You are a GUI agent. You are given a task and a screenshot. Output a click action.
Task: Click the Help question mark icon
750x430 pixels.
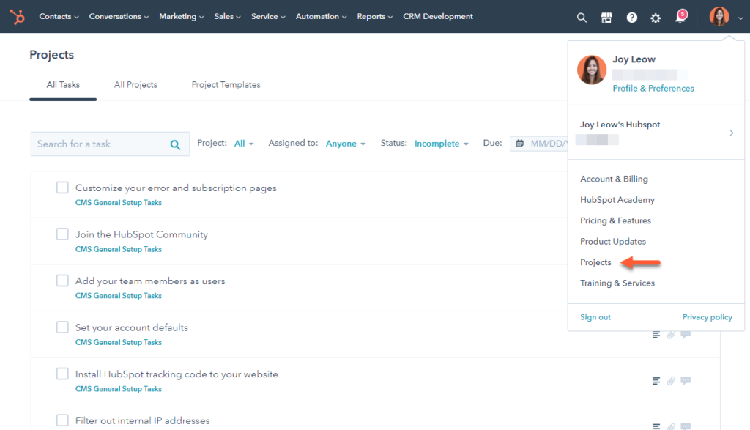(x=632, y=18)
